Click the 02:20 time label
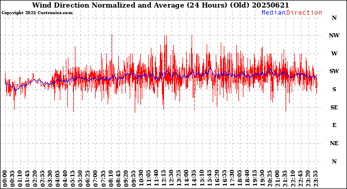The width and height of the screenshot is (347, 189). [x=35, y=178]
